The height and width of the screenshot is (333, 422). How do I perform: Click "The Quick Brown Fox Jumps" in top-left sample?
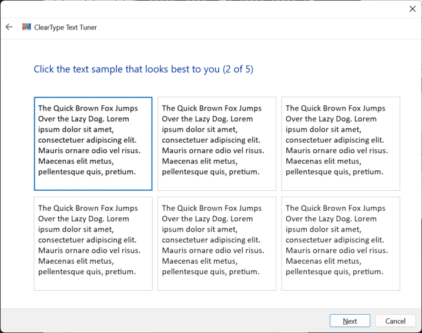[88, 108]
